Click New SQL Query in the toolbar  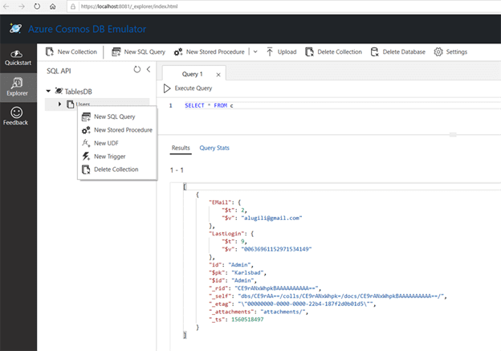138,52
